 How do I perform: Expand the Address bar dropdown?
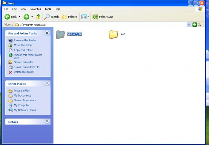tap(189, 25)
